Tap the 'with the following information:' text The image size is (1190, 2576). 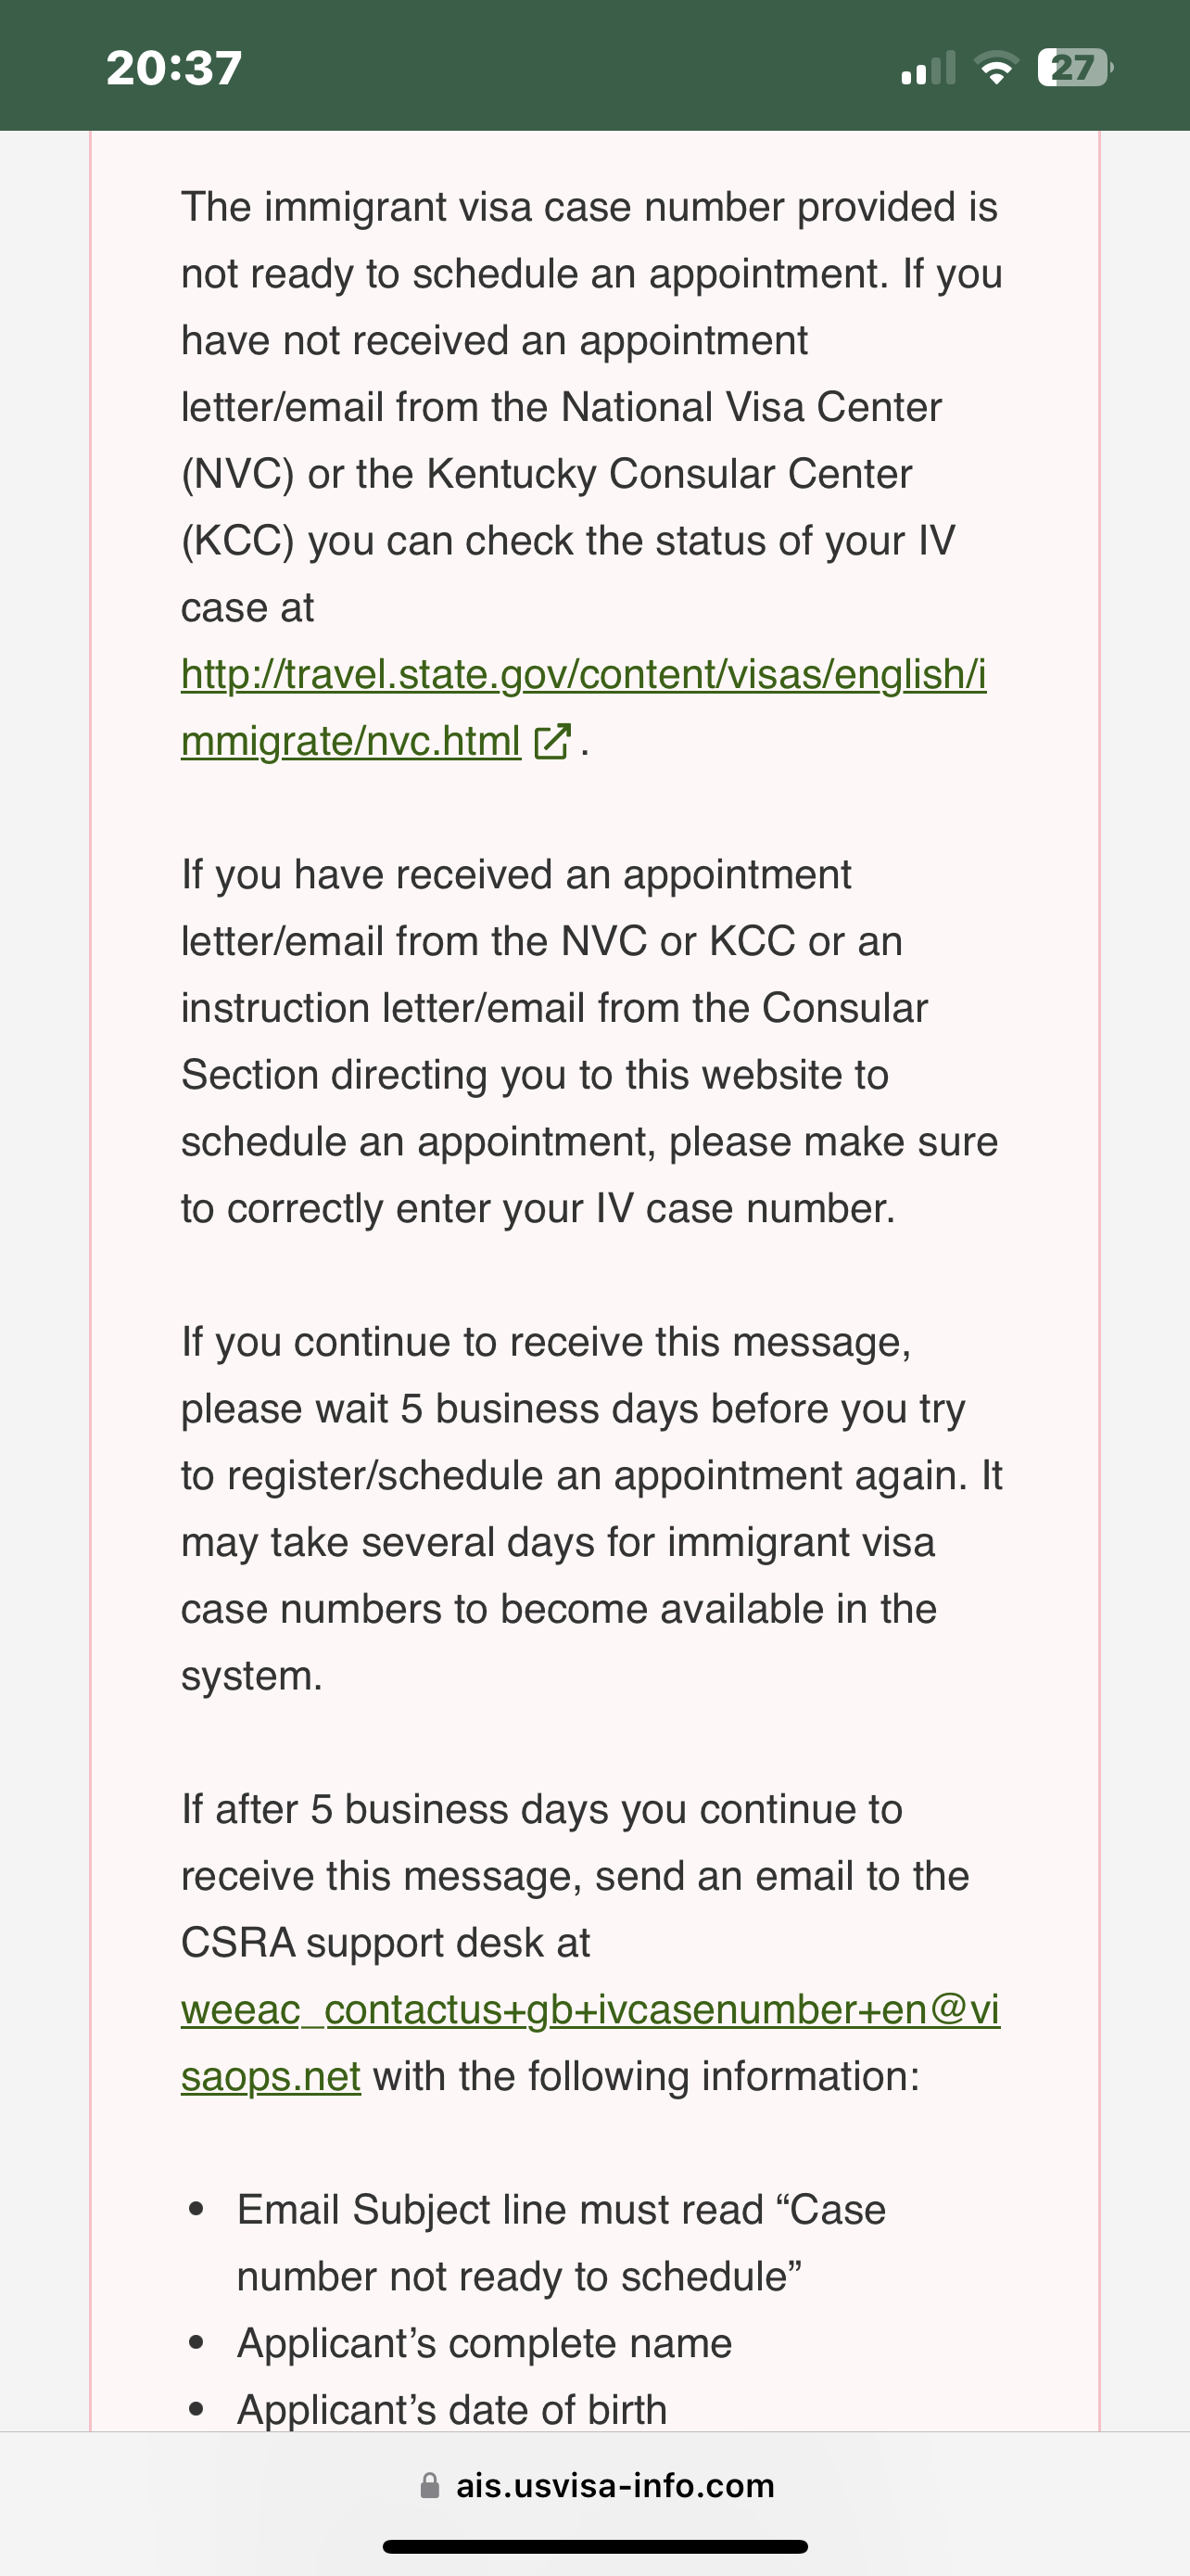(647, 2076)
